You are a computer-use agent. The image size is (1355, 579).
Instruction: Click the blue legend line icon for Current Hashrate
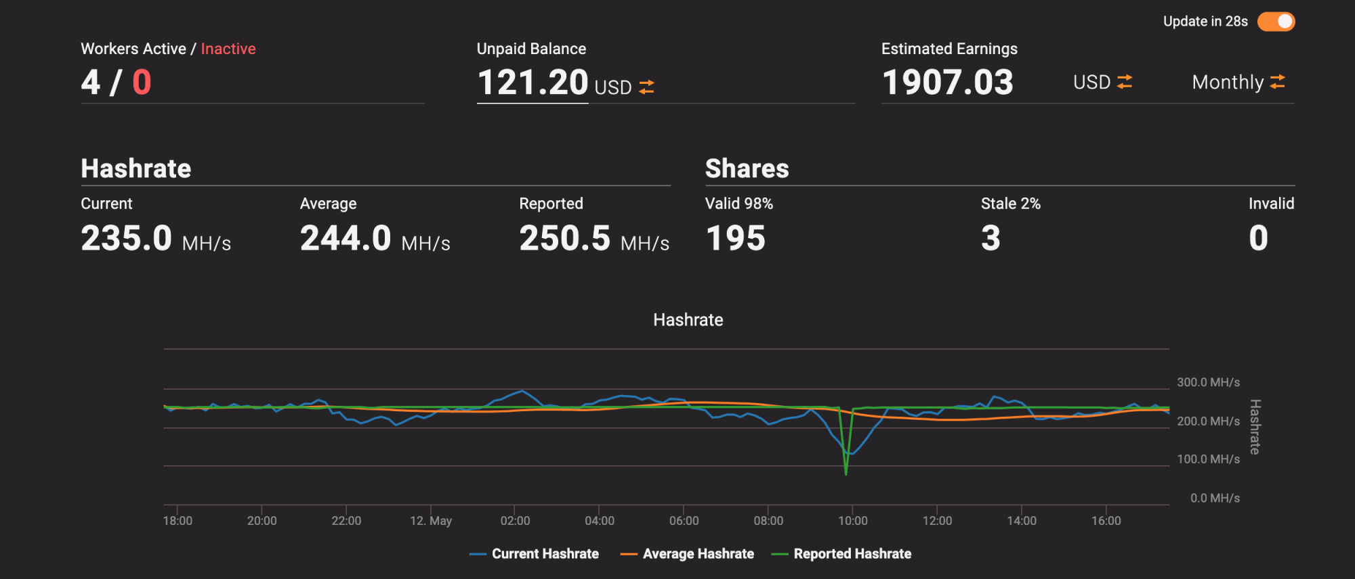tap(478, 555)
